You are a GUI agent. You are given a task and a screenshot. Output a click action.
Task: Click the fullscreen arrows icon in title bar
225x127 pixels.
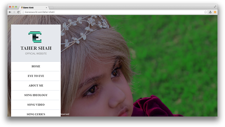215,7
